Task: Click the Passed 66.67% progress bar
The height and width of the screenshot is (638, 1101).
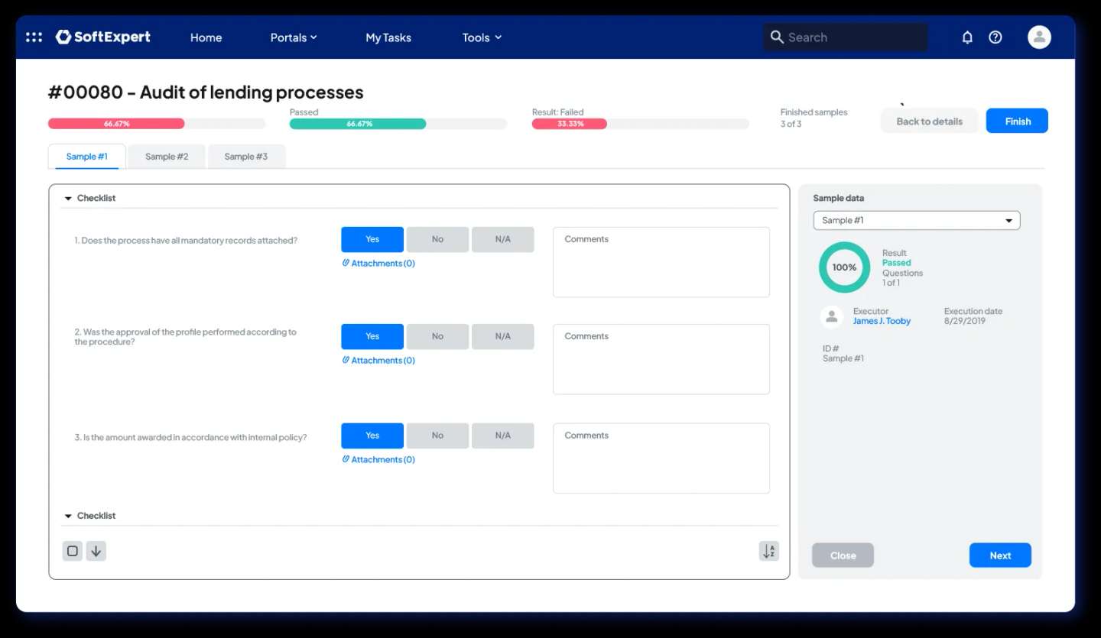Action: coord(358,124)
